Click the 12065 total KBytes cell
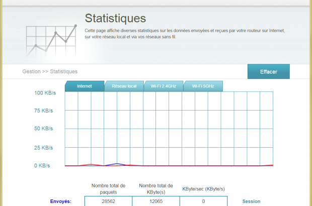This screenshot has width=312, height=206. click(x=155, y=201)
